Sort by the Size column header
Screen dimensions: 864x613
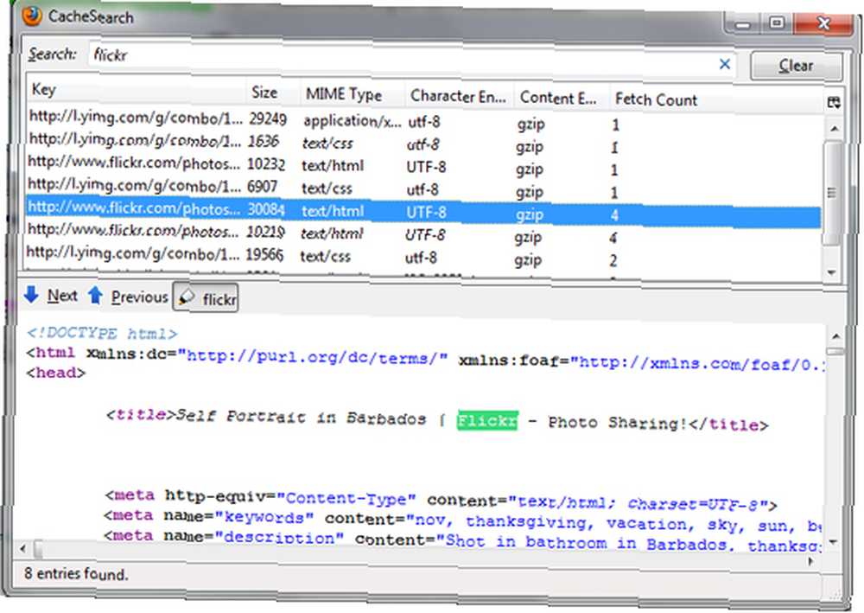point(272,92)
